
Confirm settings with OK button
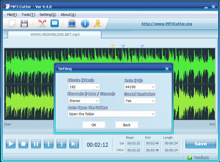[94, 125]
